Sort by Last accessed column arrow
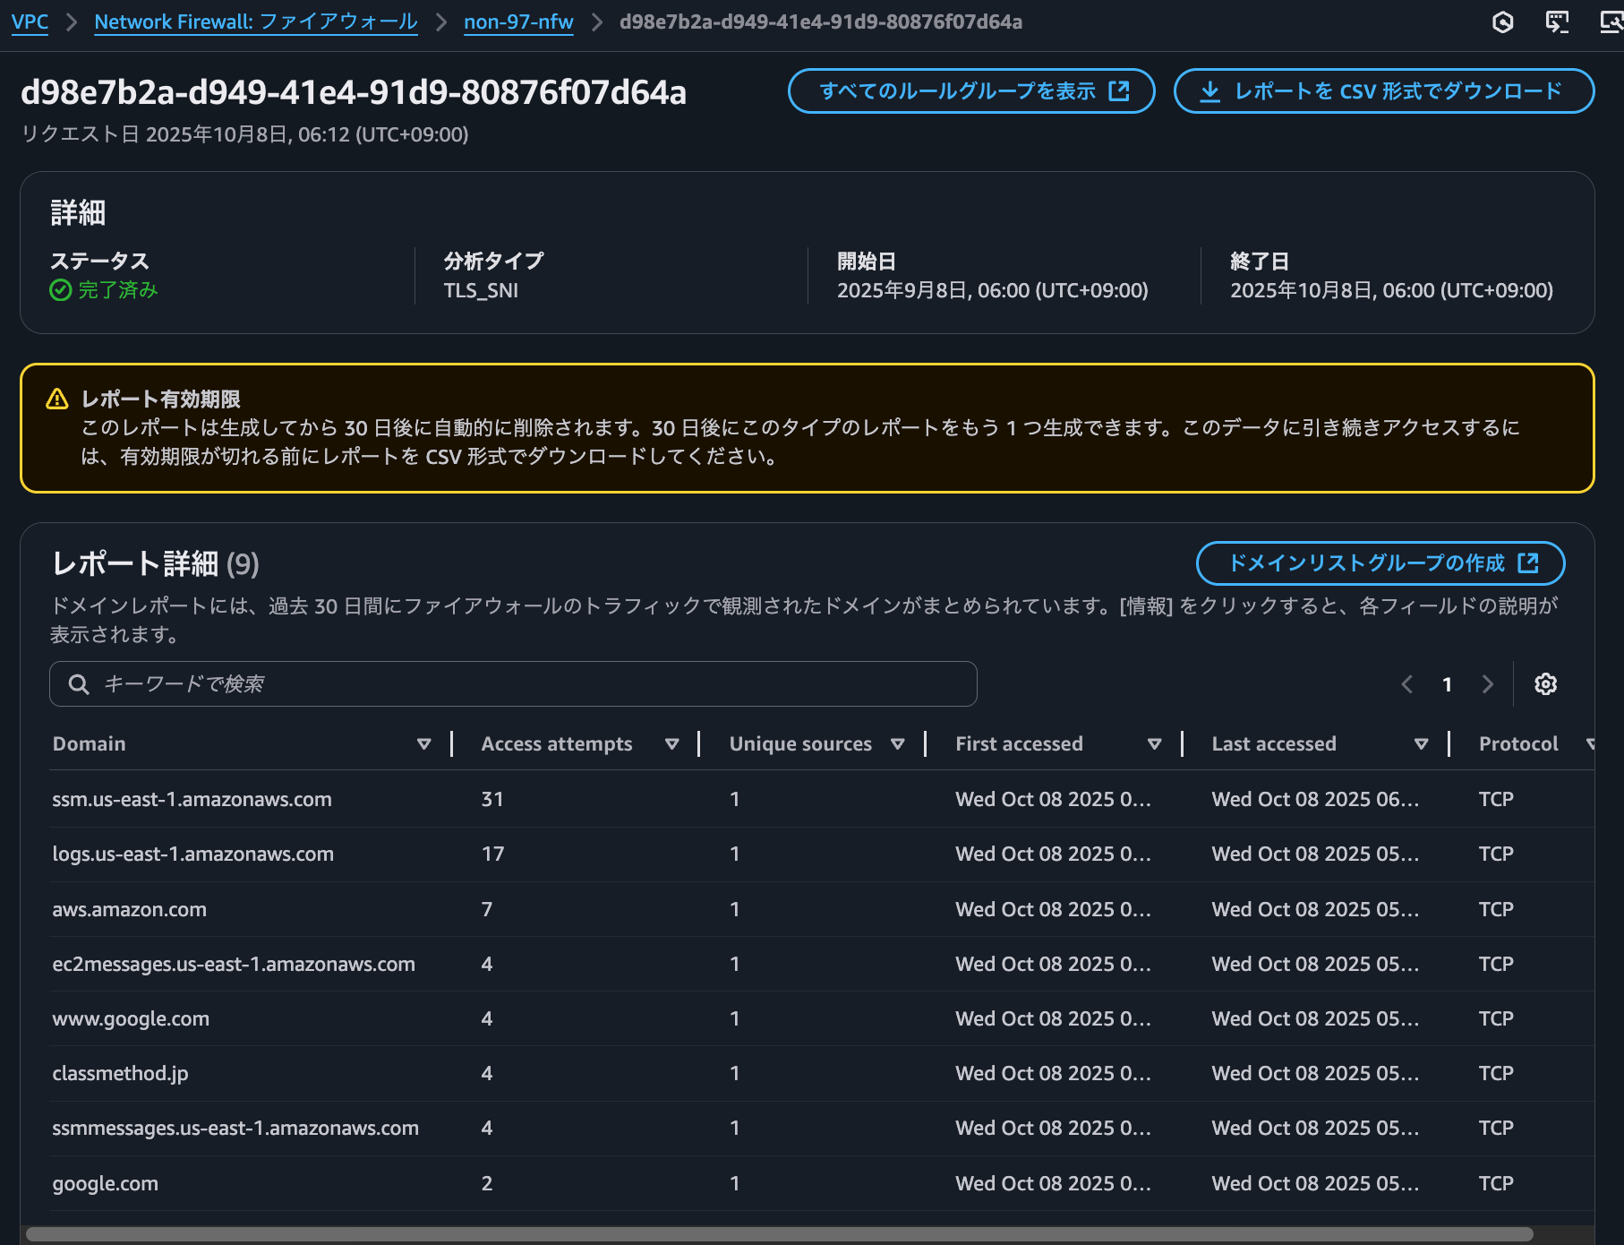Viewport: 1624px width, 1245px height. (x=1421, y=744)
